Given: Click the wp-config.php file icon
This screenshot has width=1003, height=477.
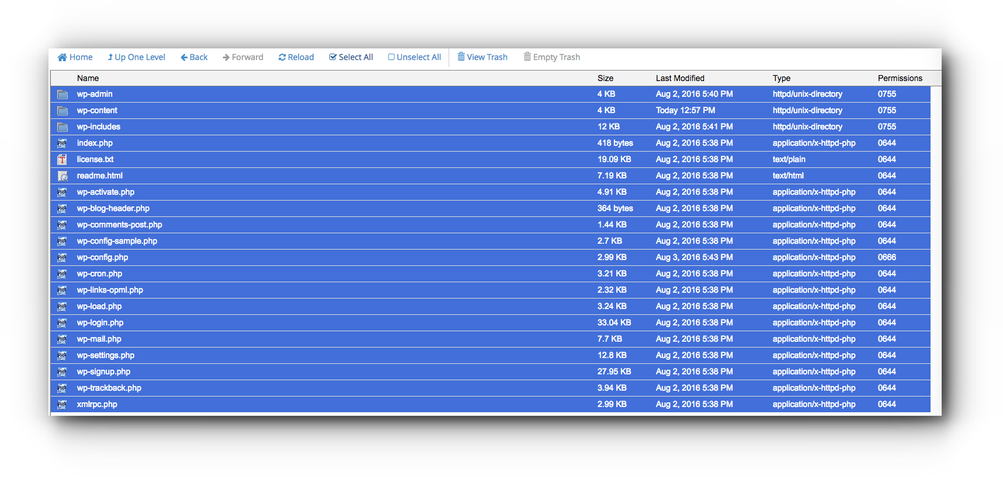Looking at the screenshot, I should pos(62,257).
